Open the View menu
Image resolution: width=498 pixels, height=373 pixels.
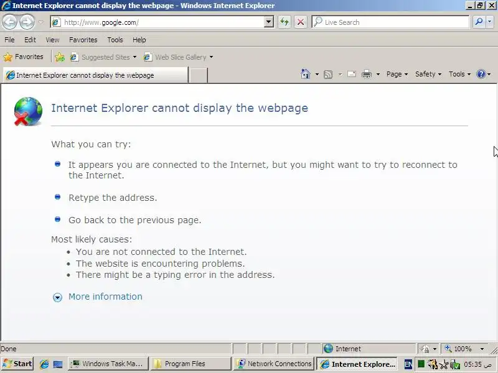[x=52, y=40]
